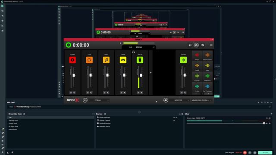Mute the Game channel
Screen dimensions: 276x155
pyautogui.click(x=125, y=93)
